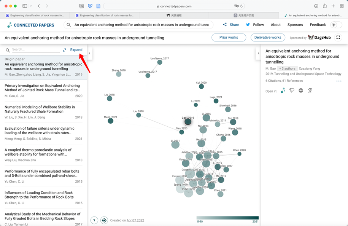348x226 pixels.
Task: Click the Safari downloads icon
Action: pyautogui.click(x=316, y=6)
